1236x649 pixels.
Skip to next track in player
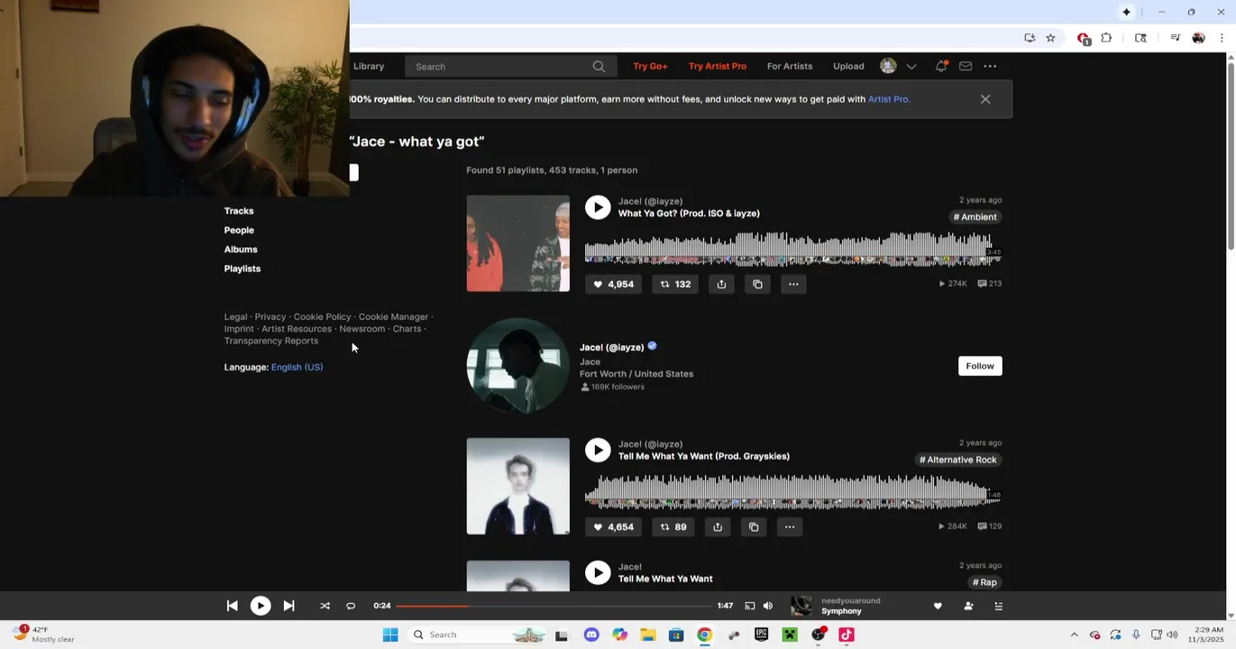pyautogui.click(x=288, y=606)
